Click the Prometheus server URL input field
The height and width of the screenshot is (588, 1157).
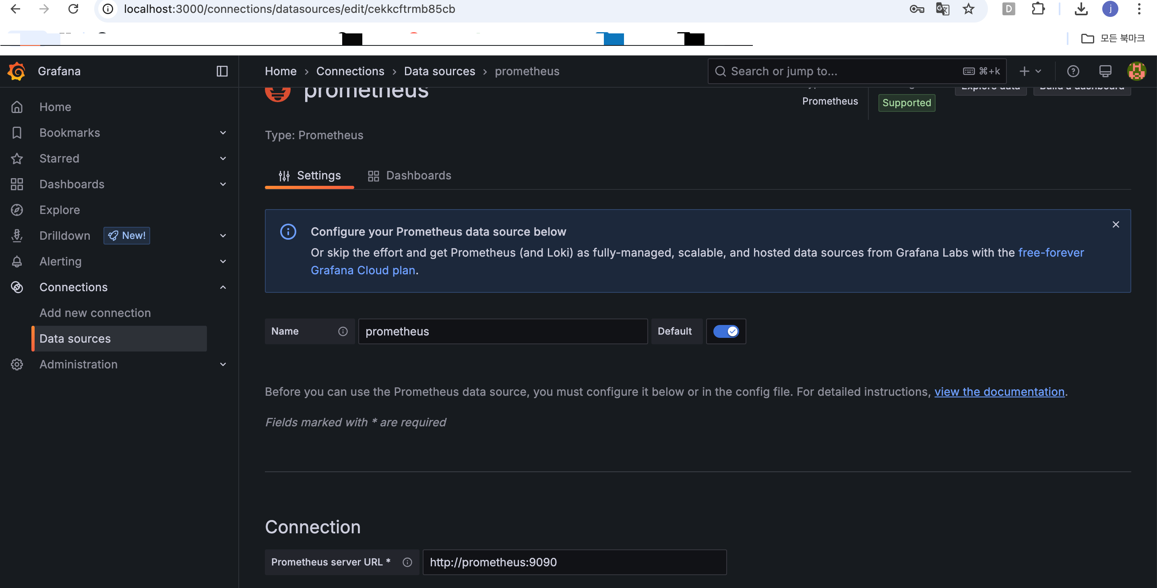(574, 562)
